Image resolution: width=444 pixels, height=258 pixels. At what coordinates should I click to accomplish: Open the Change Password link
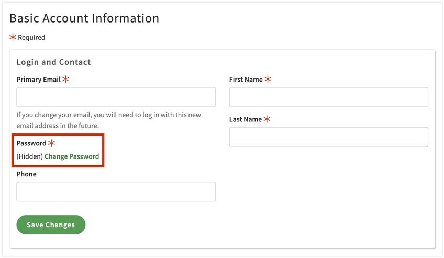[72, 156]
